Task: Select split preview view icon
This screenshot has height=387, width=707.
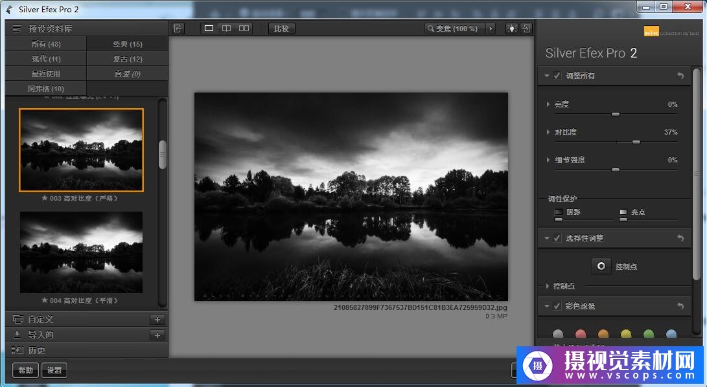Action: click(226, 28)
